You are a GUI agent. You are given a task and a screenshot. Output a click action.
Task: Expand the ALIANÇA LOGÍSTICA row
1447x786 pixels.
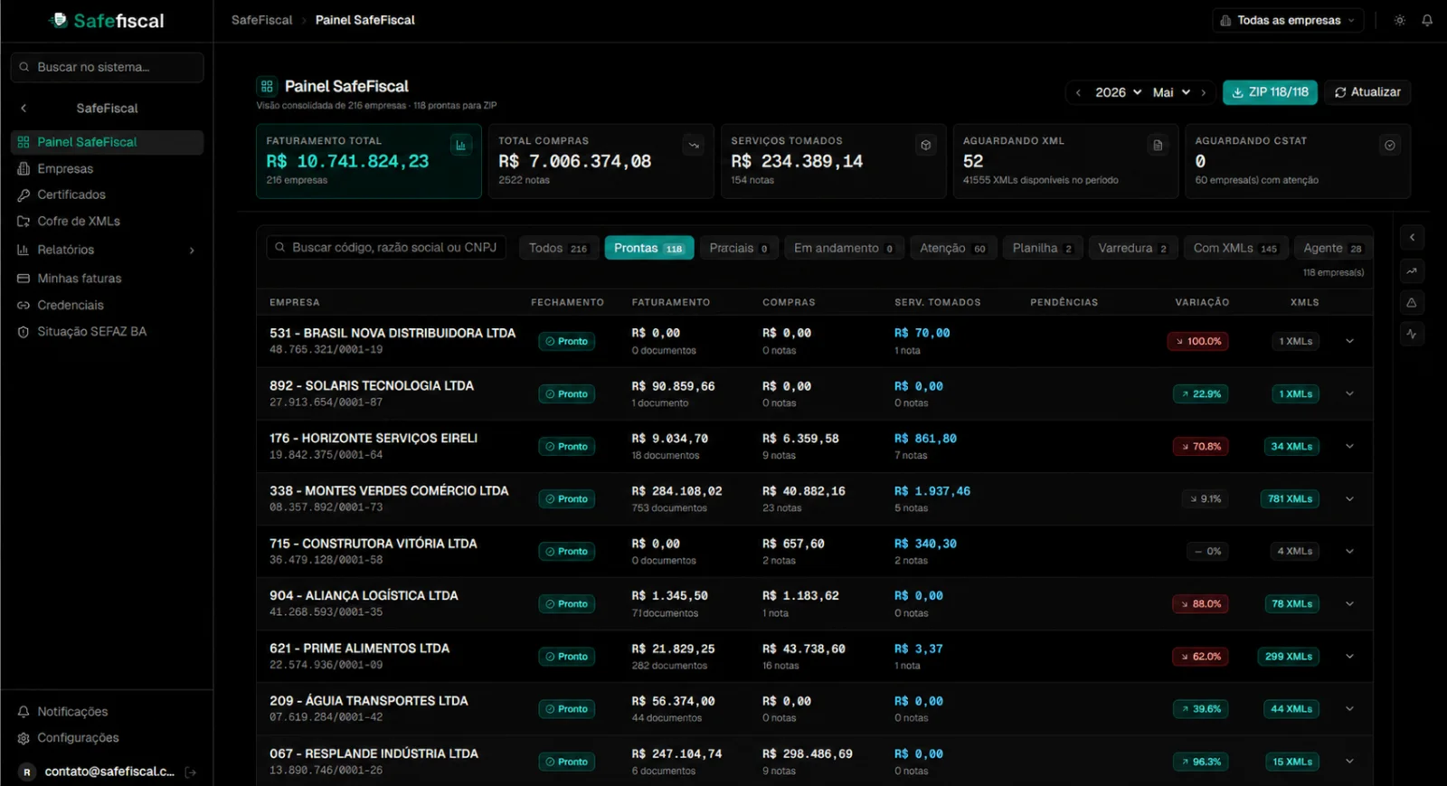point(1349,603)
